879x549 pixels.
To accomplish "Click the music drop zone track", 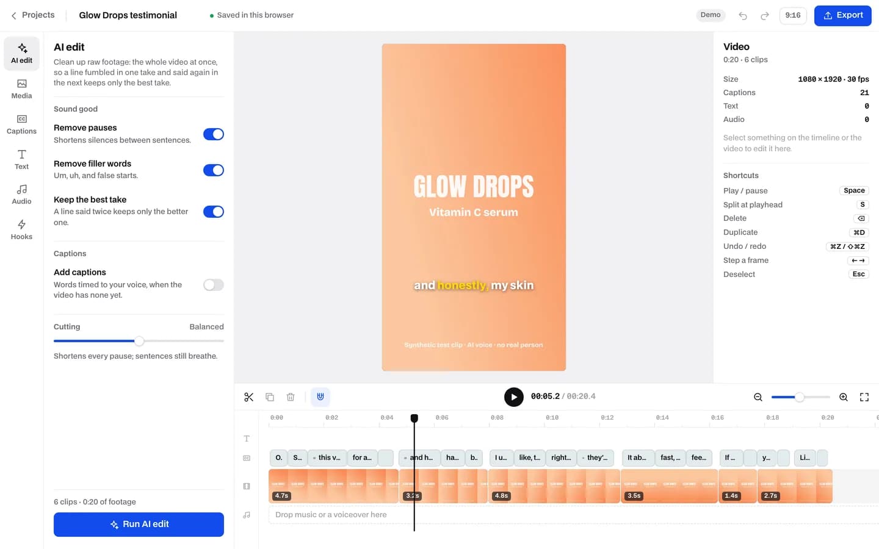I will pyautogui.click(x=573, y=515).
